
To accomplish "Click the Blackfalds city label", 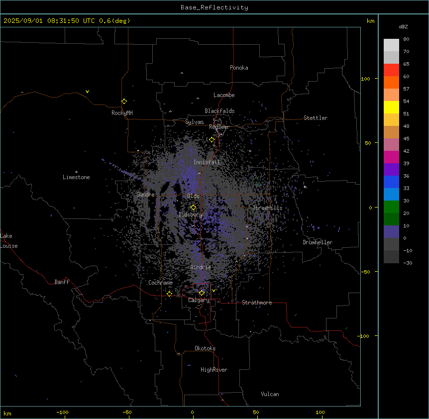I will click(219, 111).
